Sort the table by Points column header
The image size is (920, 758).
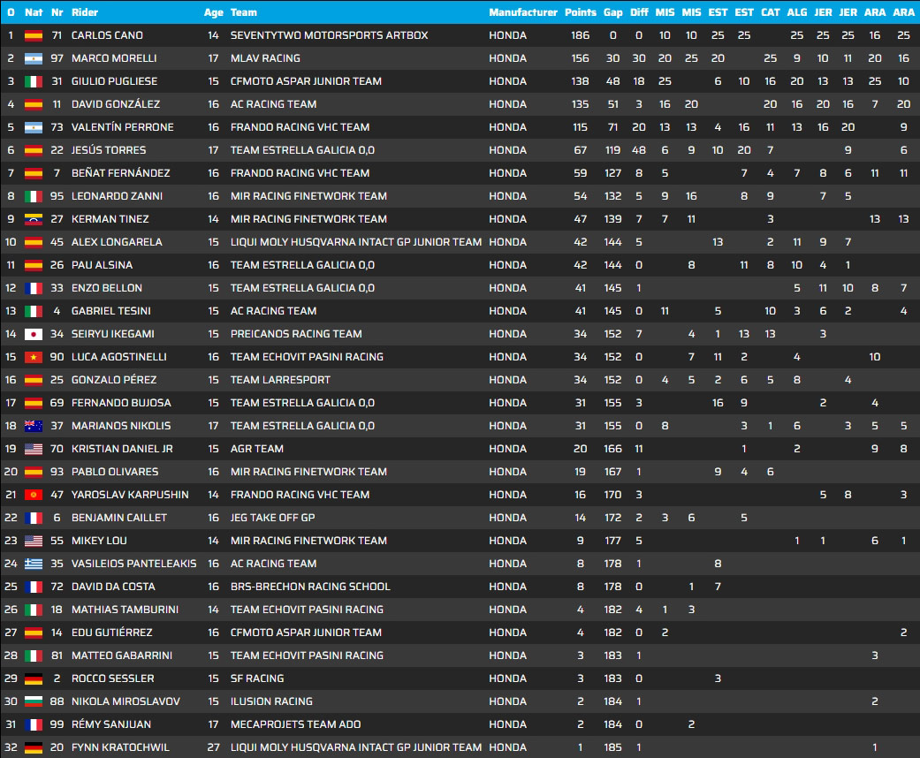[x=581, y=12]
